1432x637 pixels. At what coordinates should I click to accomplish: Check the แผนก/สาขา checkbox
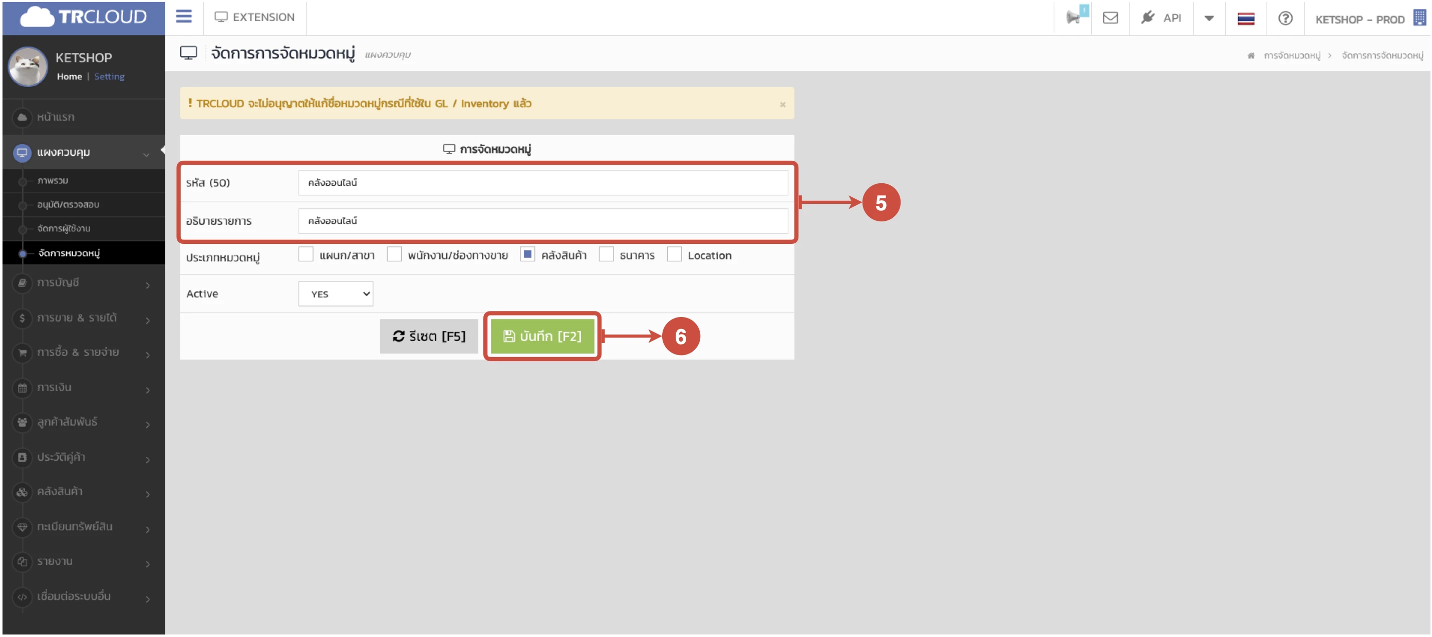306,254
